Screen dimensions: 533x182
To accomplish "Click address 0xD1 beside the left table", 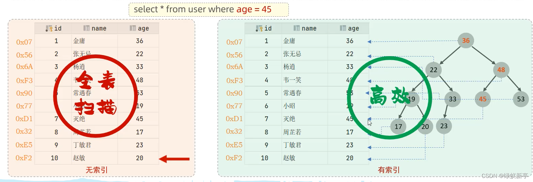I will coord(24,119).
